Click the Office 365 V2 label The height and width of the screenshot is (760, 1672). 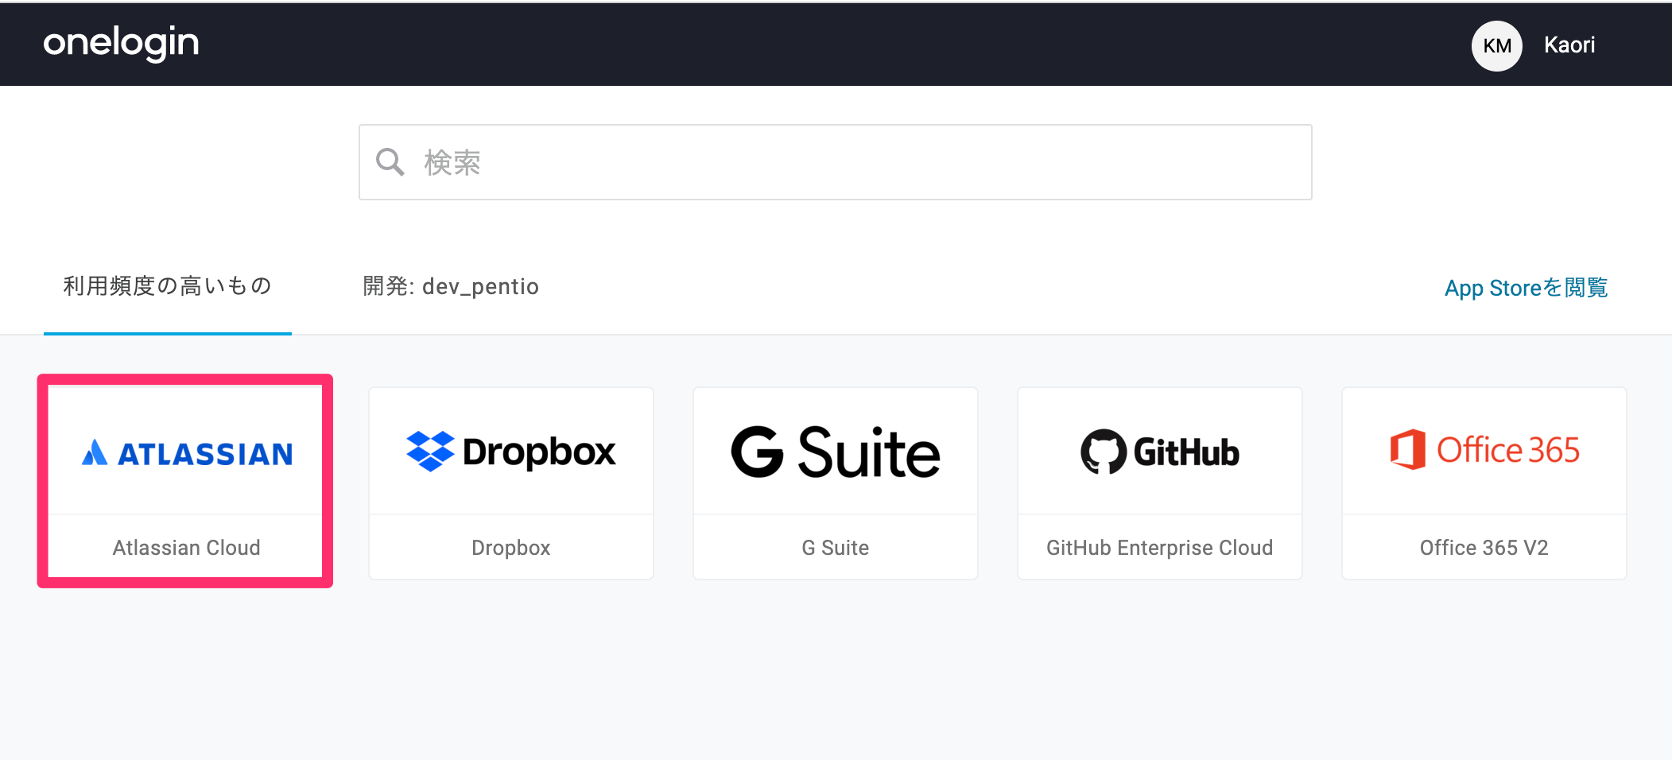coord(1484,548)
